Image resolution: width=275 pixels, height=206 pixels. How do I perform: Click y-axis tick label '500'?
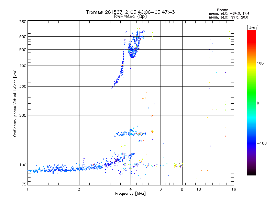[23, 50]
